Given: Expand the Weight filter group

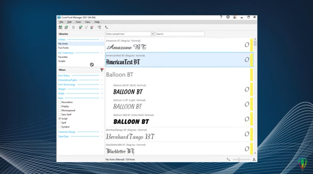Looking at the screenshot, I should tap(102, 89).
